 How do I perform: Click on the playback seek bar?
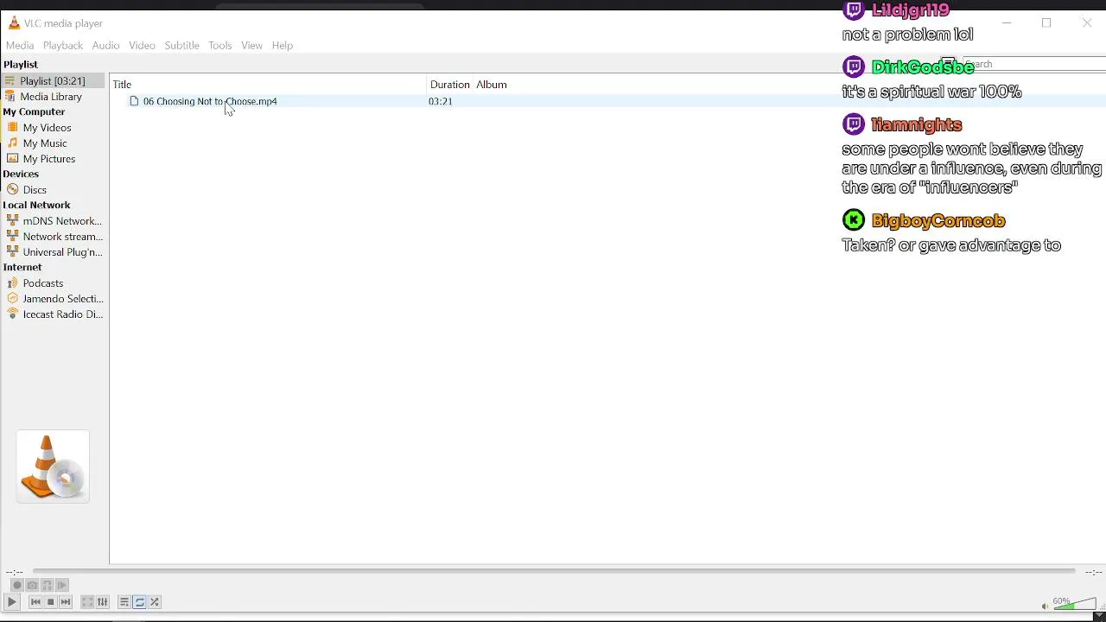click(554, 571)
